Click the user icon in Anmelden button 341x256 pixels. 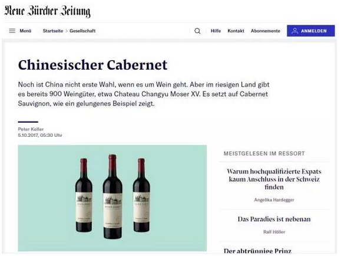[294, 31]
